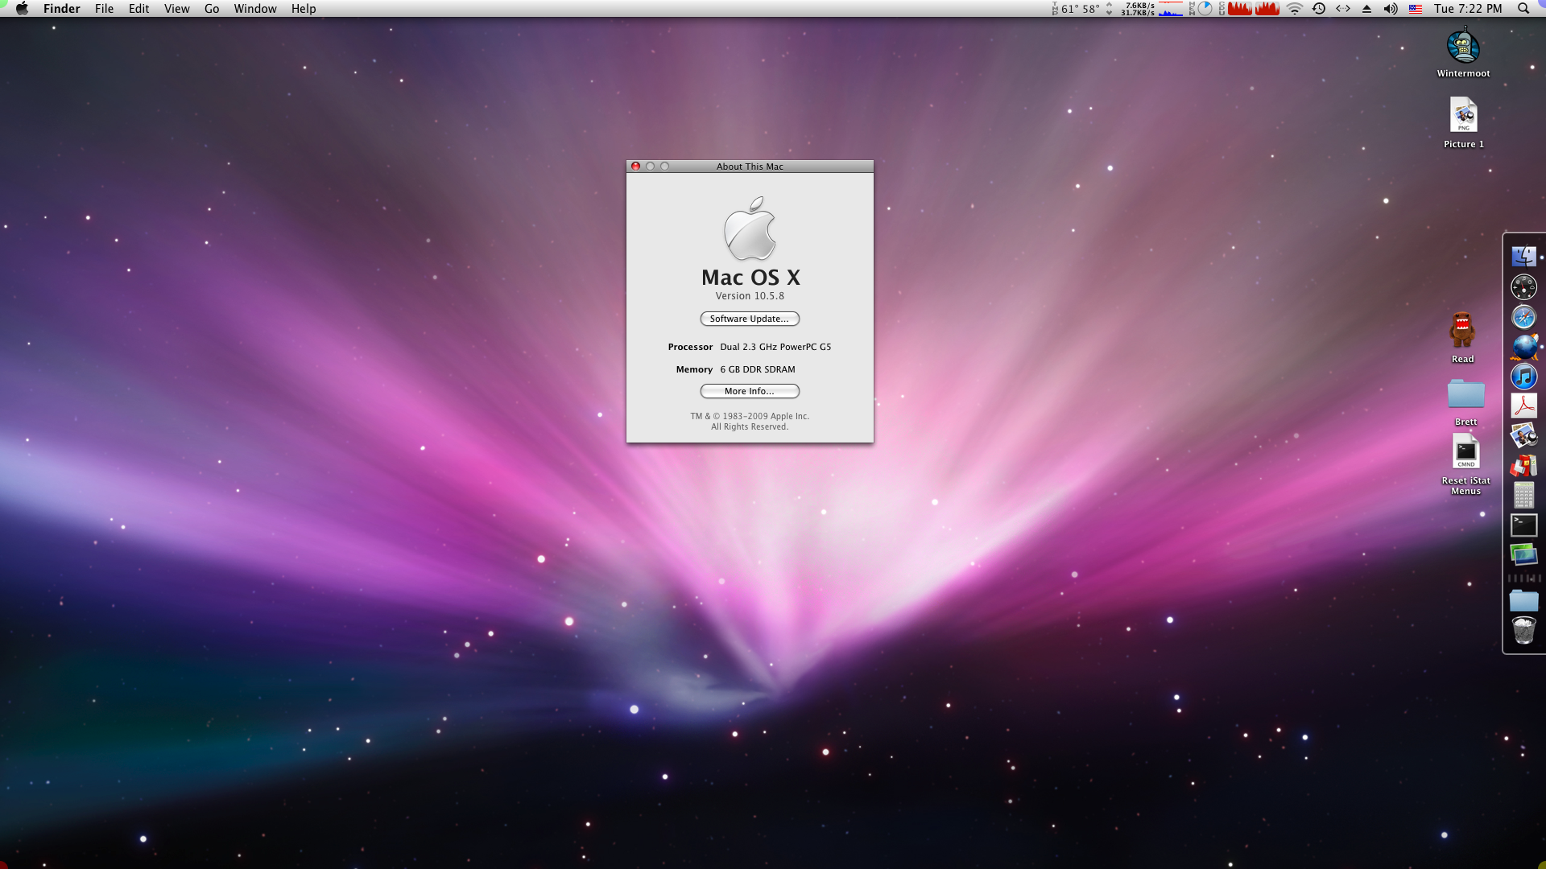Screen dimensions: 1546x869
Task: Click the Software Update button
Action: coord(749,319)
